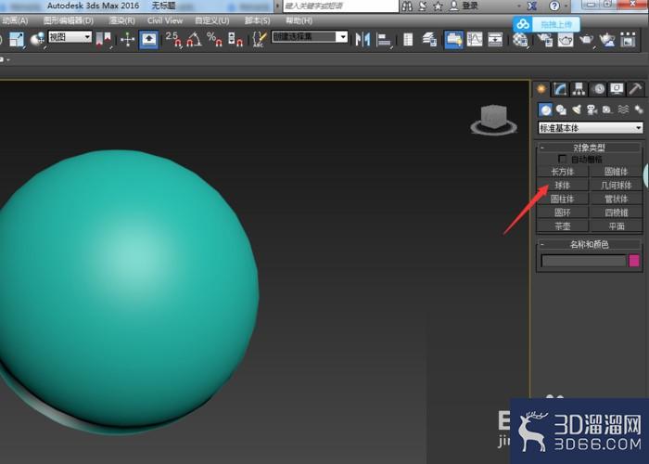The height and width of the screenshot is (464, 649).
Task: Click the binoculars search icon
Action: point(407,6)
